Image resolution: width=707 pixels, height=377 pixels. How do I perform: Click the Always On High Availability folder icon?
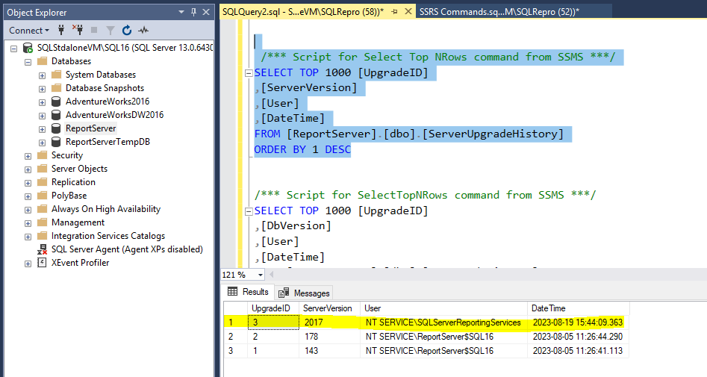click(42, 209)
